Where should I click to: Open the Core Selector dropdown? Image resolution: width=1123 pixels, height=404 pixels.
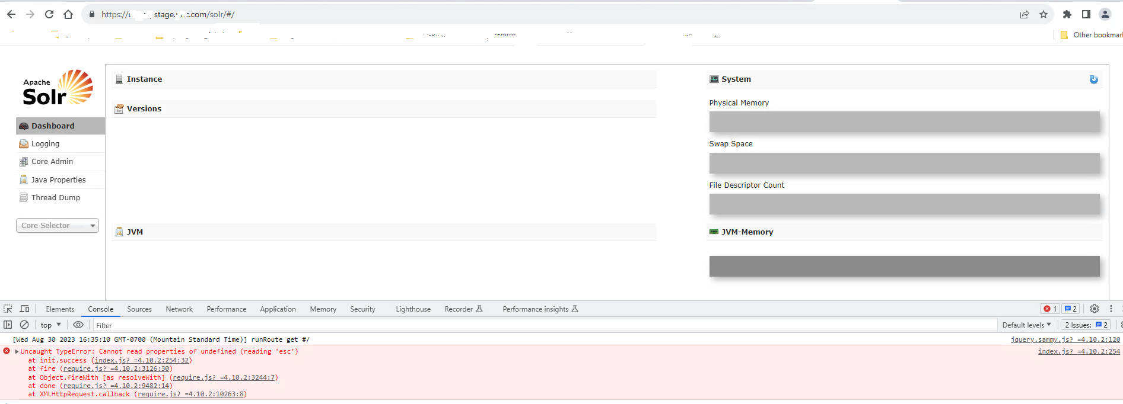(x=58, y=226)
